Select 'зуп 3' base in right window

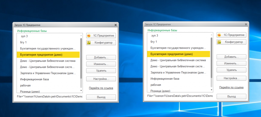pos(179,35)
